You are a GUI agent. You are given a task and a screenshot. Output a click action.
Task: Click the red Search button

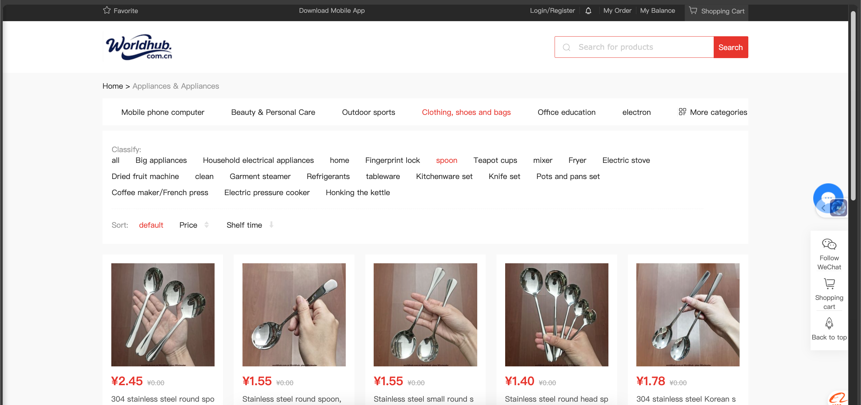[731, 47]
